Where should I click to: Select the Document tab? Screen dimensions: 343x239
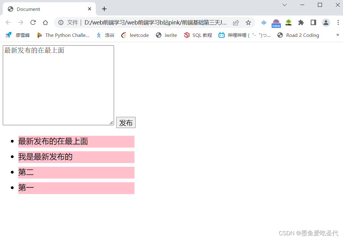49,9
